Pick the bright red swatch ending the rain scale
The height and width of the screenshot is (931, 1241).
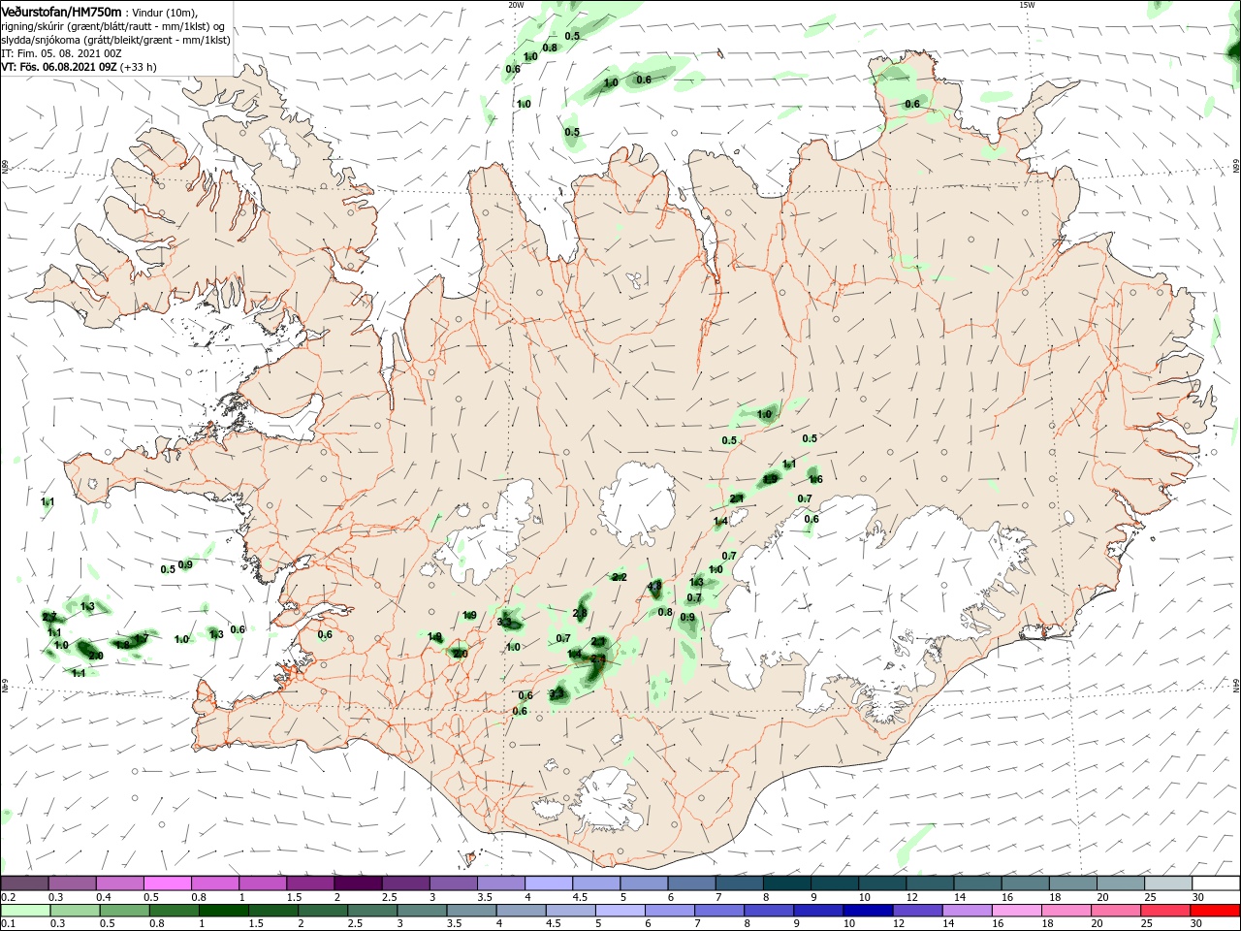click(1215, 911)
